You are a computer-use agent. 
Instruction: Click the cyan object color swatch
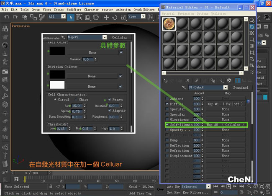[265, 97]
